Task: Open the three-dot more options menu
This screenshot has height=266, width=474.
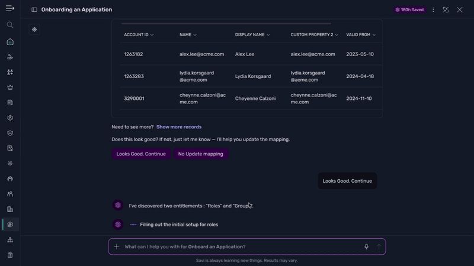Action: point(433,10)
